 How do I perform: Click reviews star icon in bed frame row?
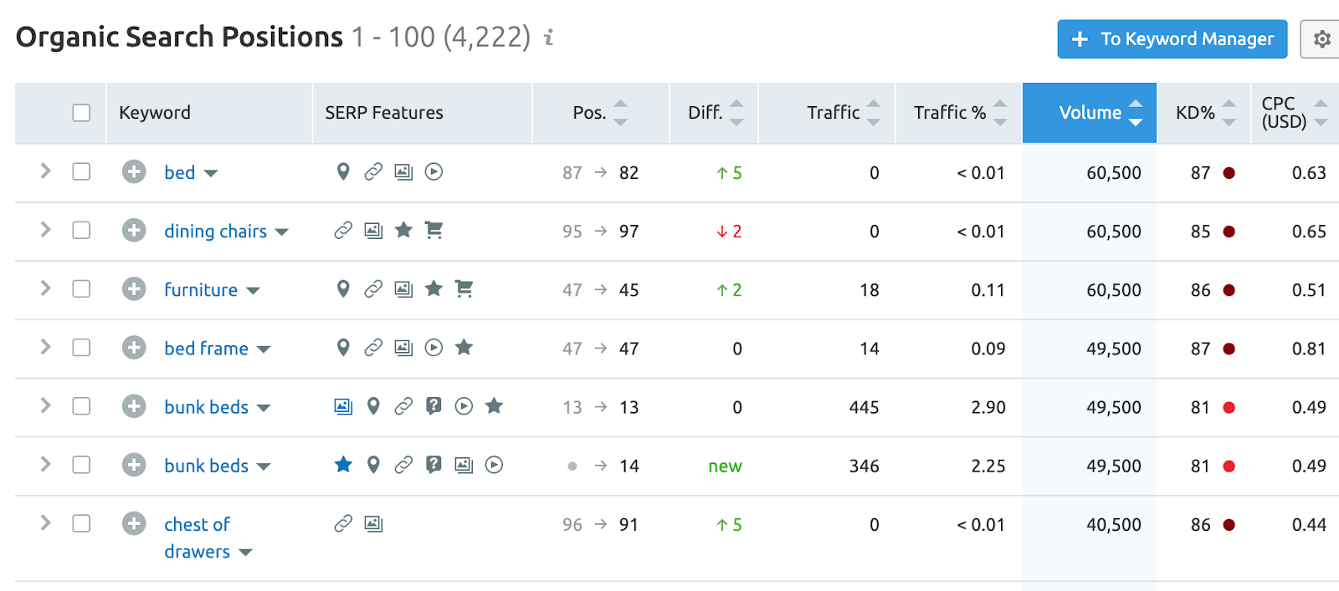[464, 347]
